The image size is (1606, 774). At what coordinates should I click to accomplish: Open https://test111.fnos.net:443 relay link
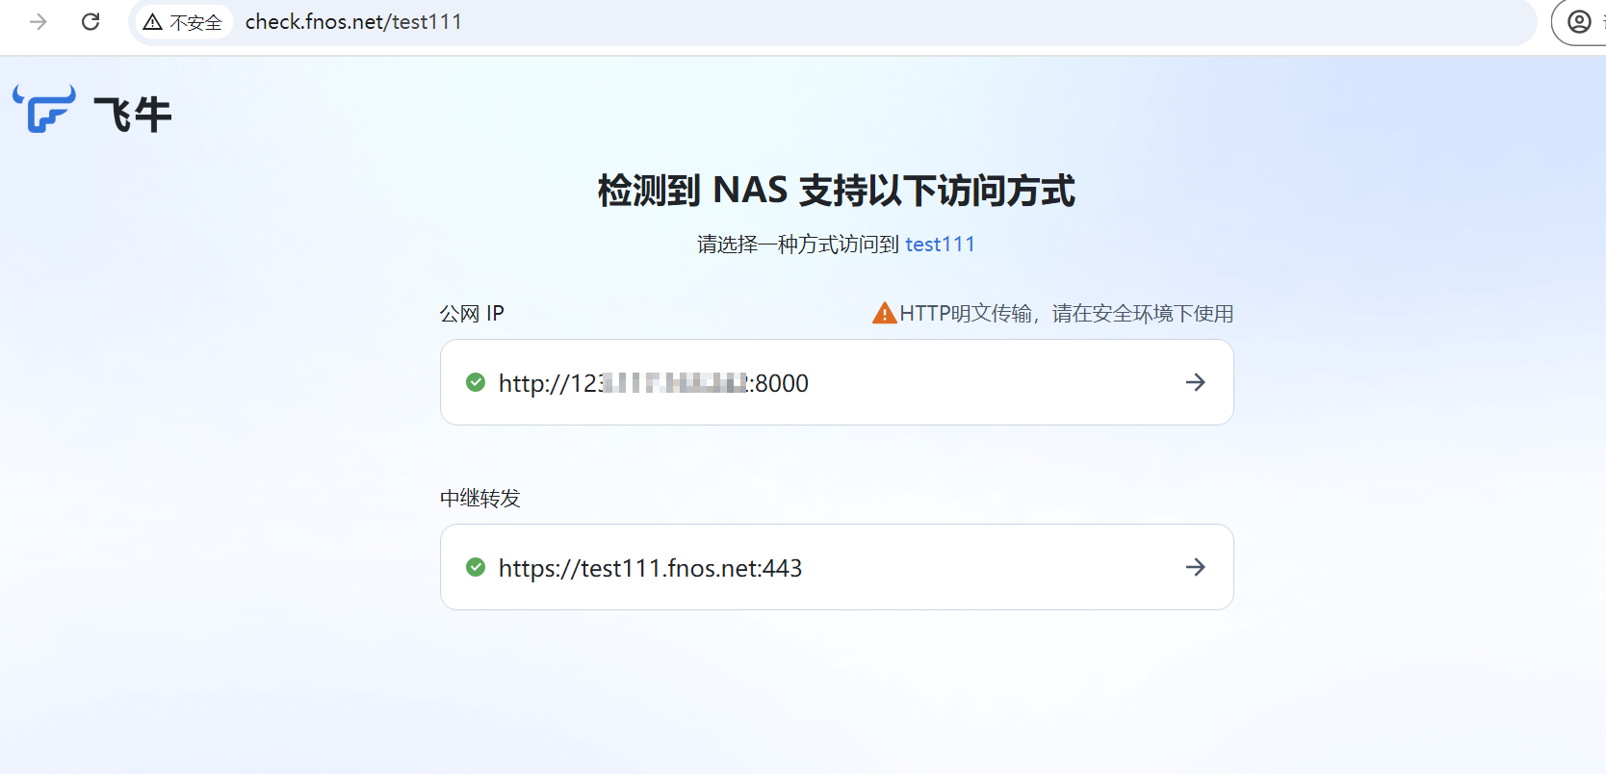(837, 567)
